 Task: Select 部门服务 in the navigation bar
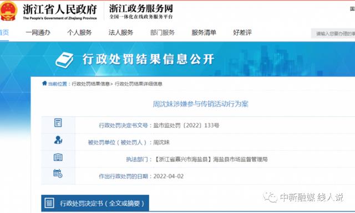click(x=163, y=33)
